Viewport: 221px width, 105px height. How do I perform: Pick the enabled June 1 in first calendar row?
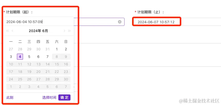57,49
